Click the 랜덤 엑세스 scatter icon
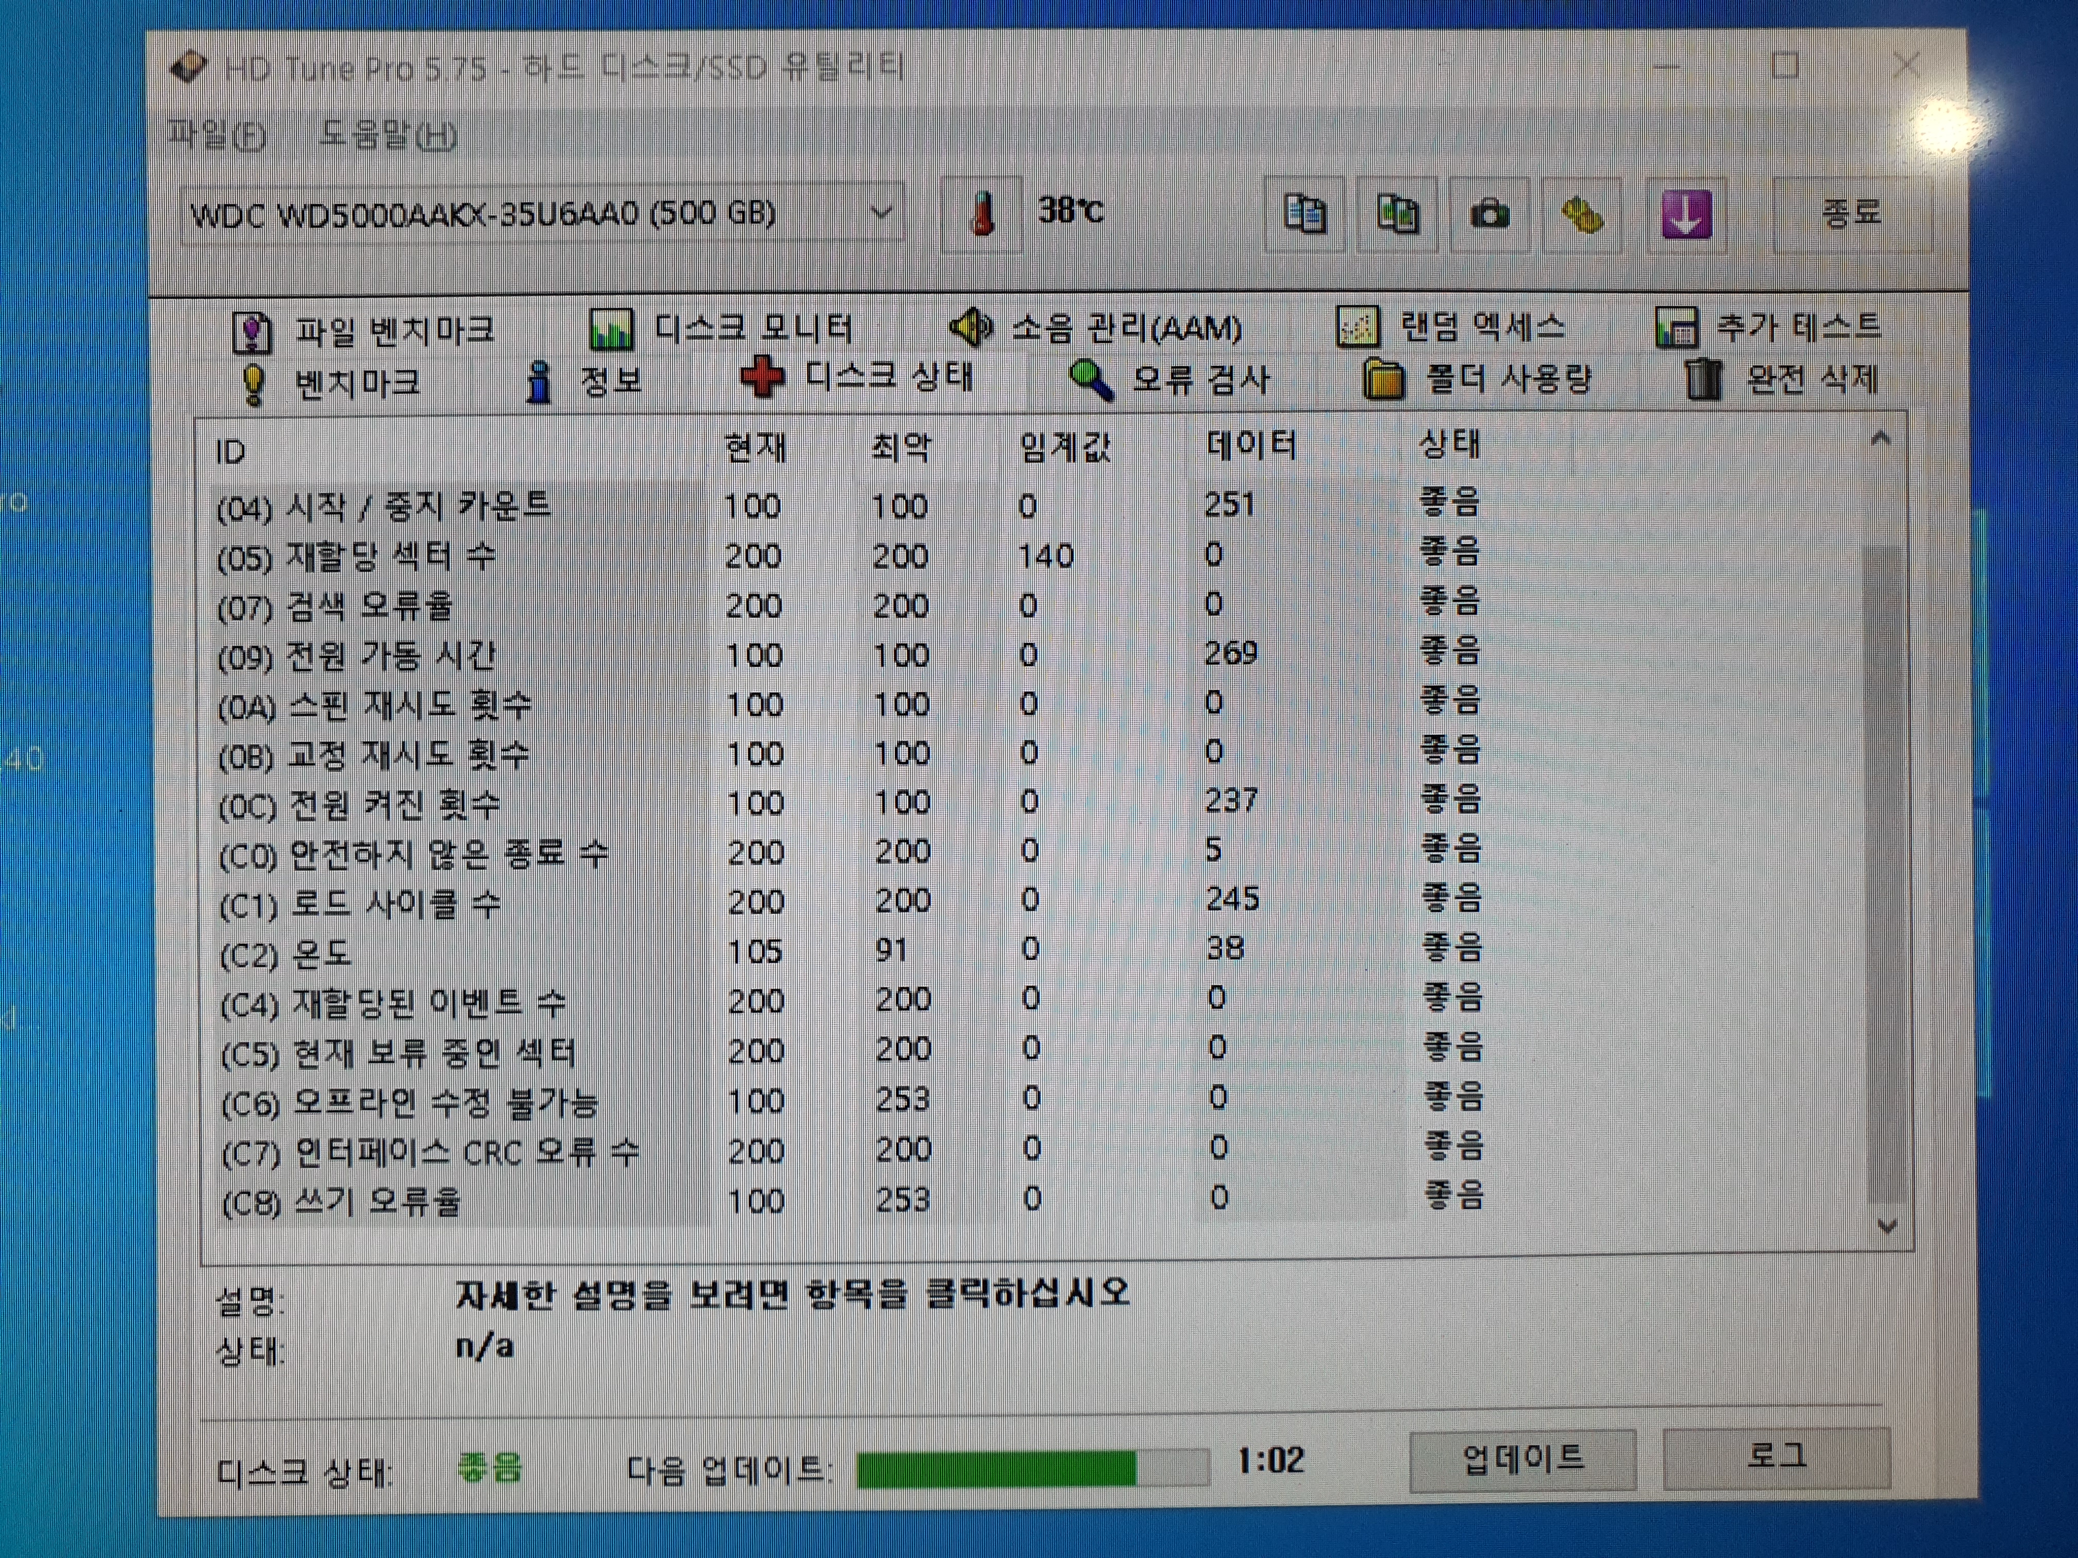Screen dimensions: 2078x1558 tap(1358, 327)
